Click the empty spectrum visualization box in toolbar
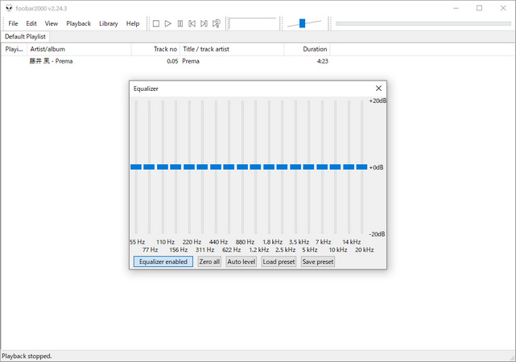The width and height of the screenshot is (516, 362). (x=253, y=23)
